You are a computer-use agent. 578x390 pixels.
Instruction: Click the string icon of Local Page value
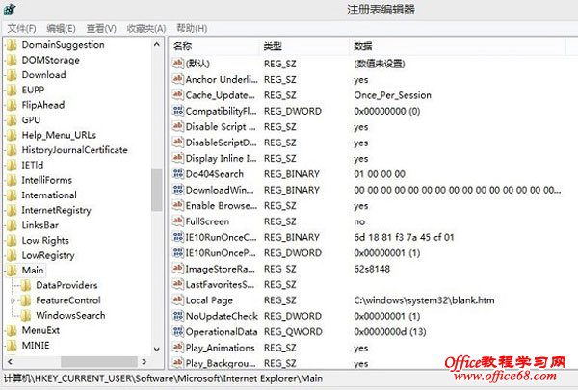click(178, 300)
